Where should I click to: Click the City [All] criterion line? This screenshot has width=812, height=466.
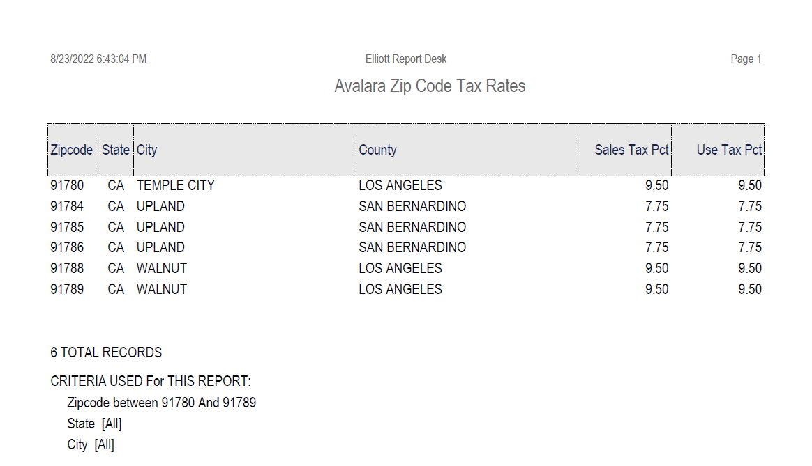[x=91, y=445]
